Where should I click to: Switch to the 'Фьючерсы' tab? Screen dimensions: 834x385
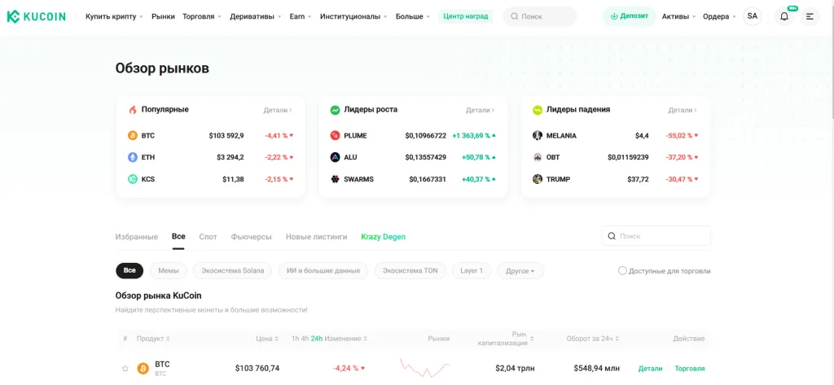tap(251, 237)
